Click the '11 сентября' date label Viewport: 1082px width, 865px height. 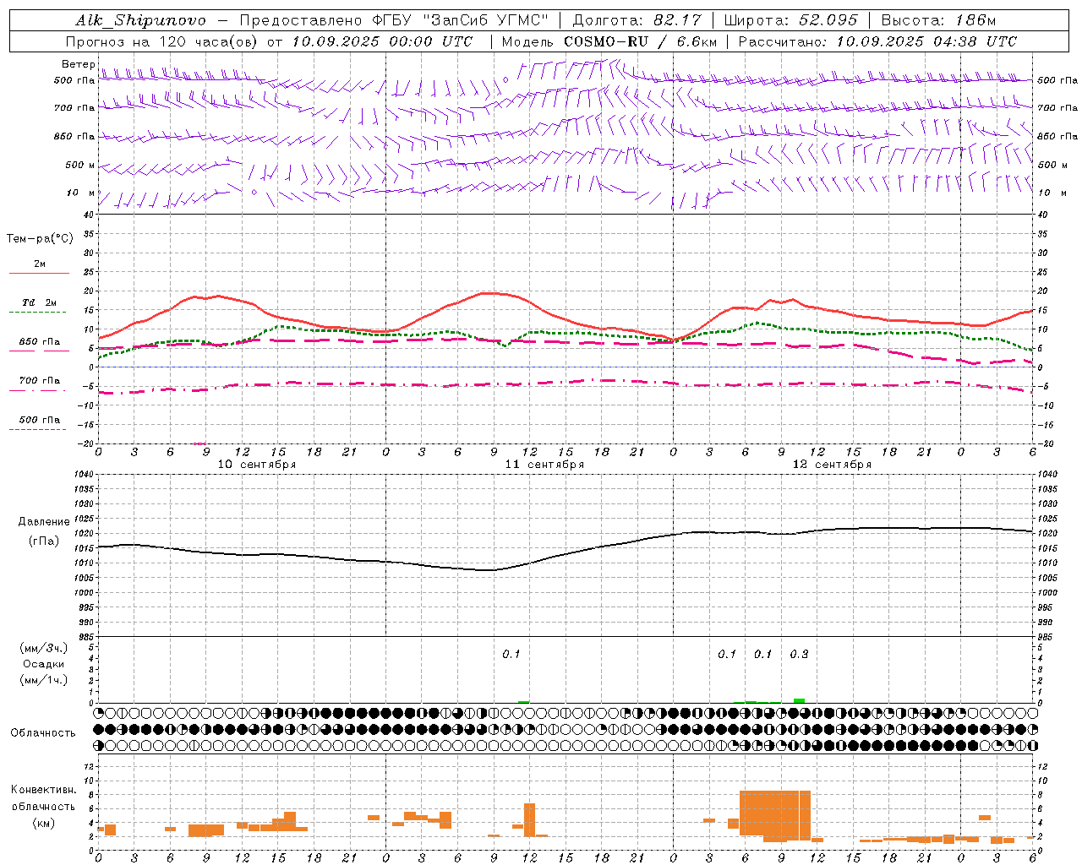(x=544, y=465)
